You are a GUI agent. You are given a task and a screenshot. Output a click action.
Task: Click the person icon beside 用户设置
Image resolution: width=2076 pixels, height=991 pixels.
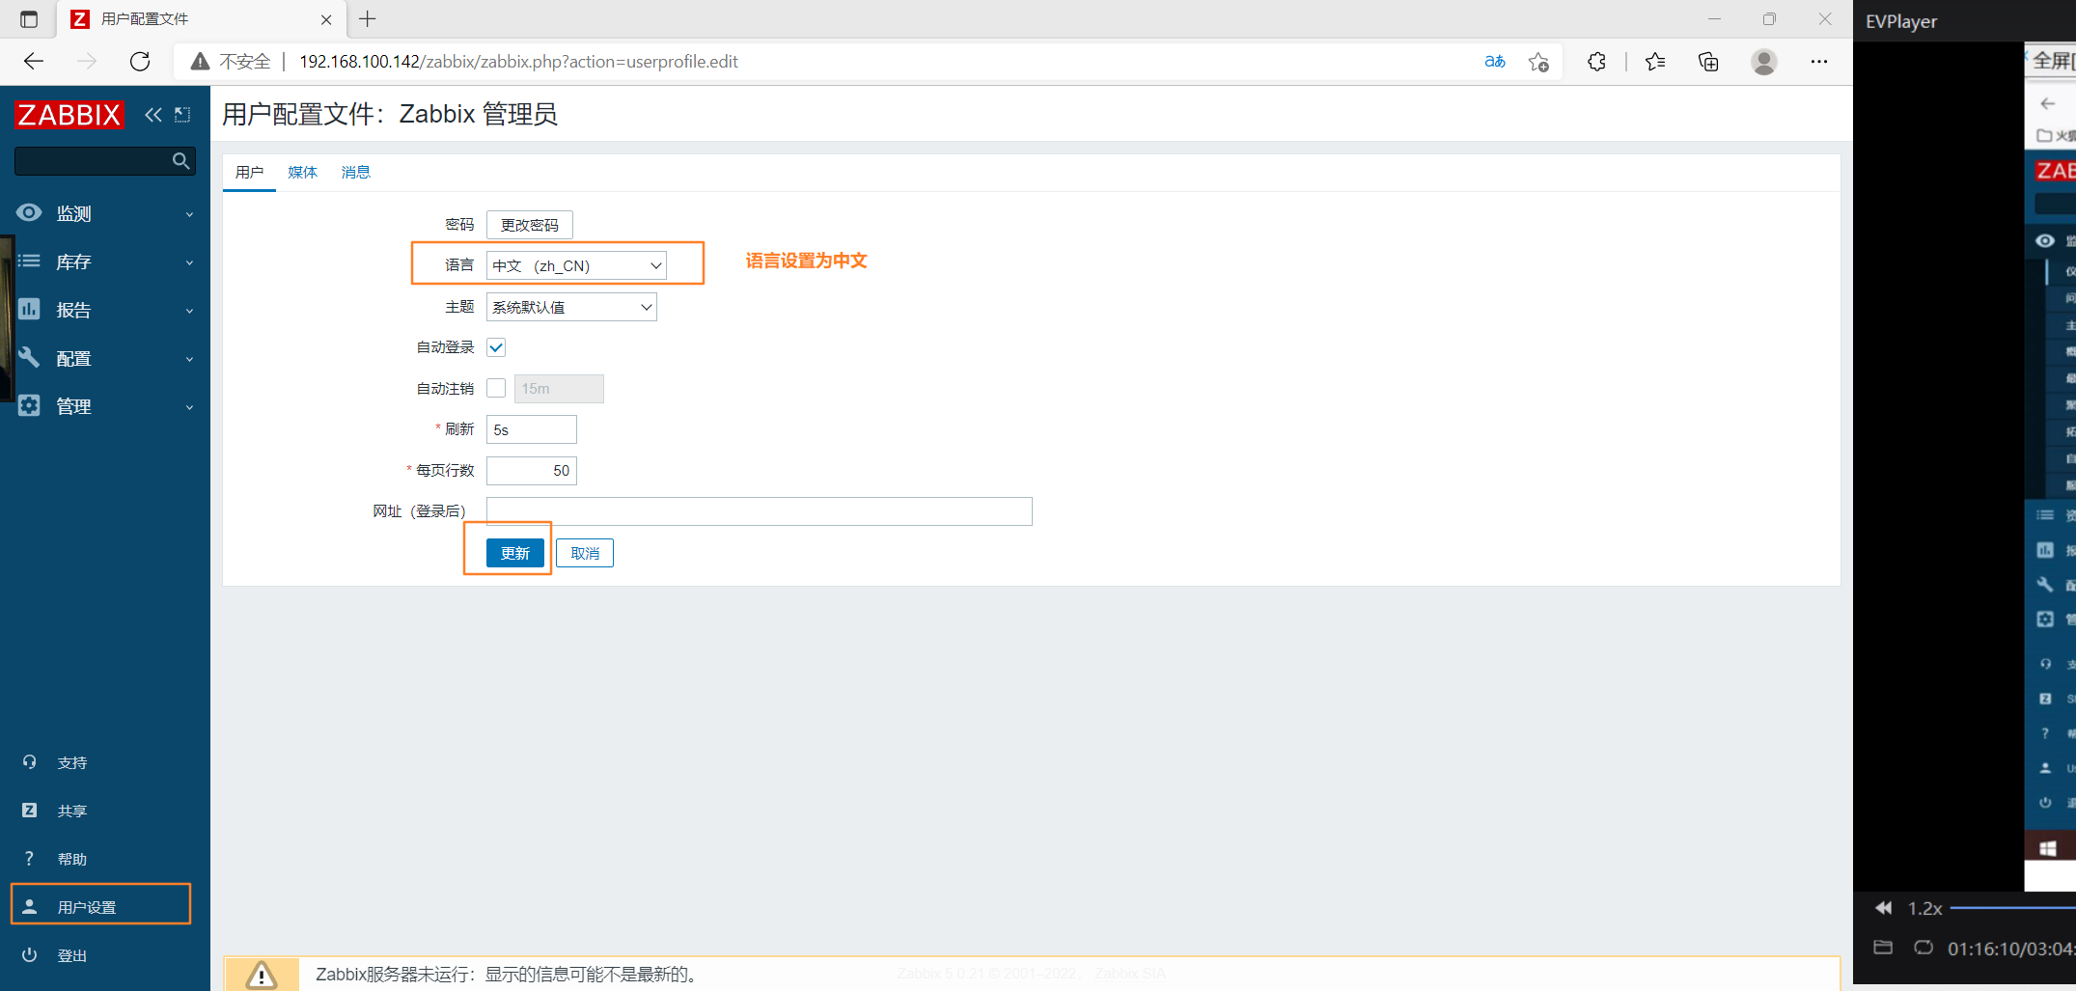[x=29, y=907]
